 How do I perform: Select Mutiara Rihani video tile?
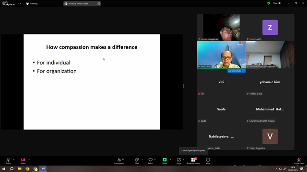click(x=270, y=55)
